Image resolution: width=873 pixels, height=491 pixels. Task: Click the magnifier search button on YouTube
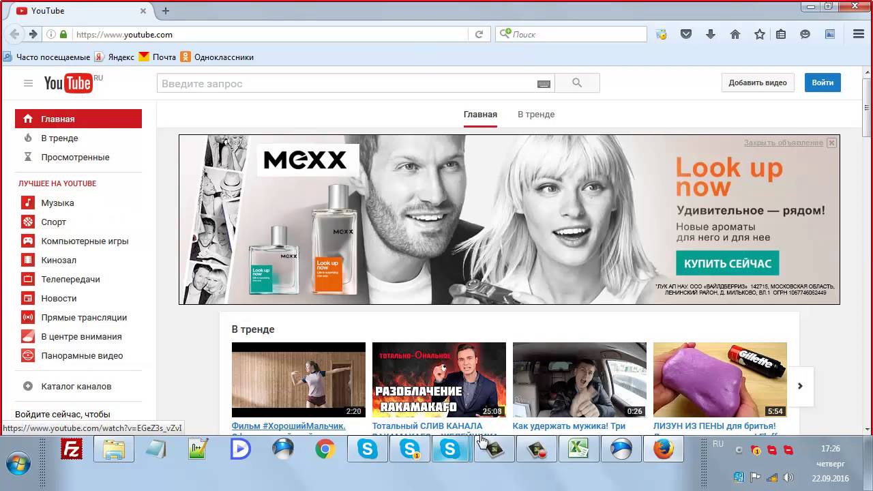click(x=577, y=83)
